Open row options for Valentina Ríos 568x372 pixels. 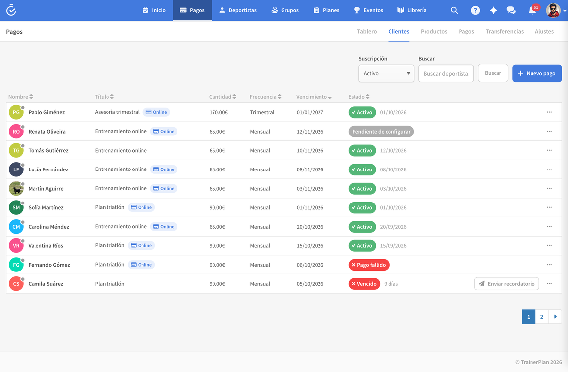click(x=549, y=245)
